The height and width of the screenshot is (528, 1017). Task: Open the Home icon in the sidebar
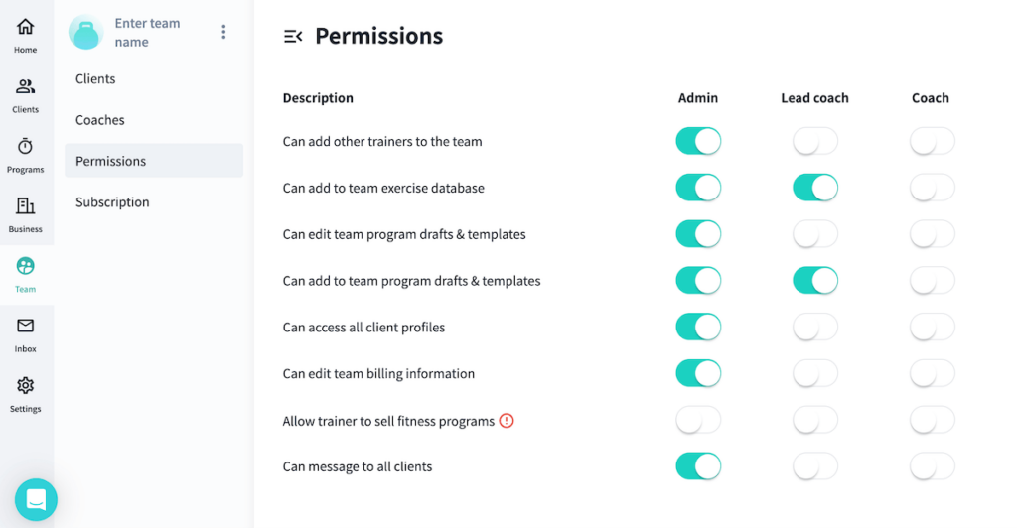(x=25, y=27)
